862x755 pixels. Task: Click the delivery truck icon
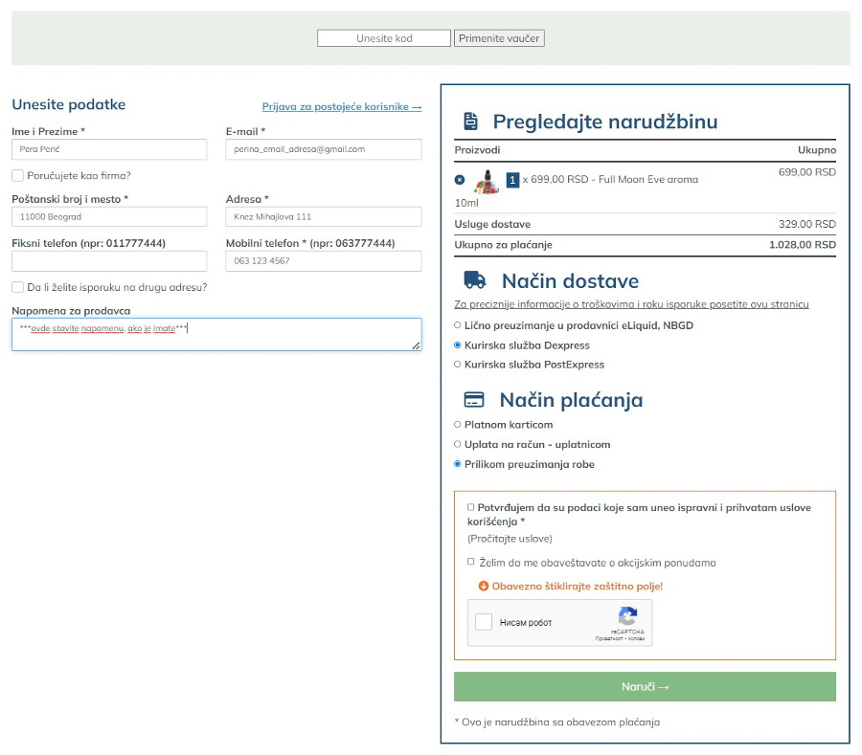point(475,280)
